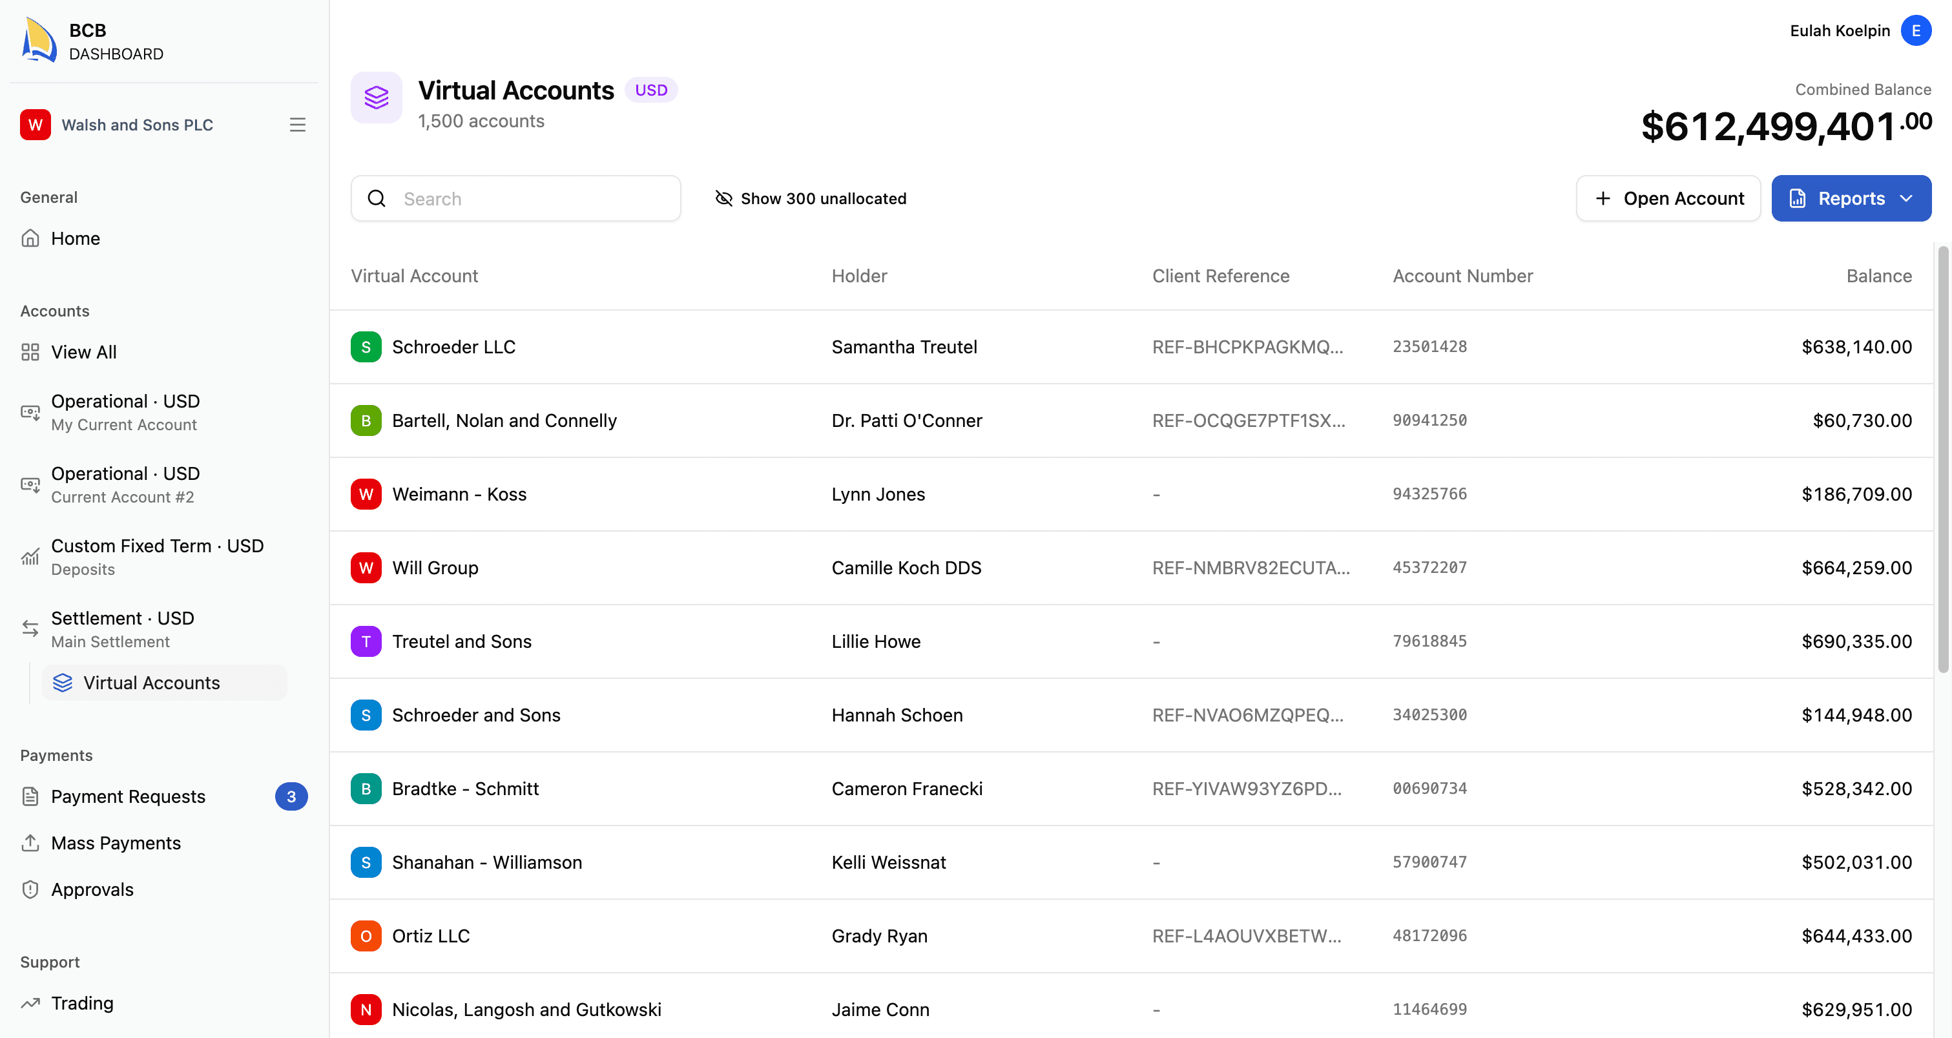Click balance $186,709.00

pyautogui.click(x=1856, y=494)
